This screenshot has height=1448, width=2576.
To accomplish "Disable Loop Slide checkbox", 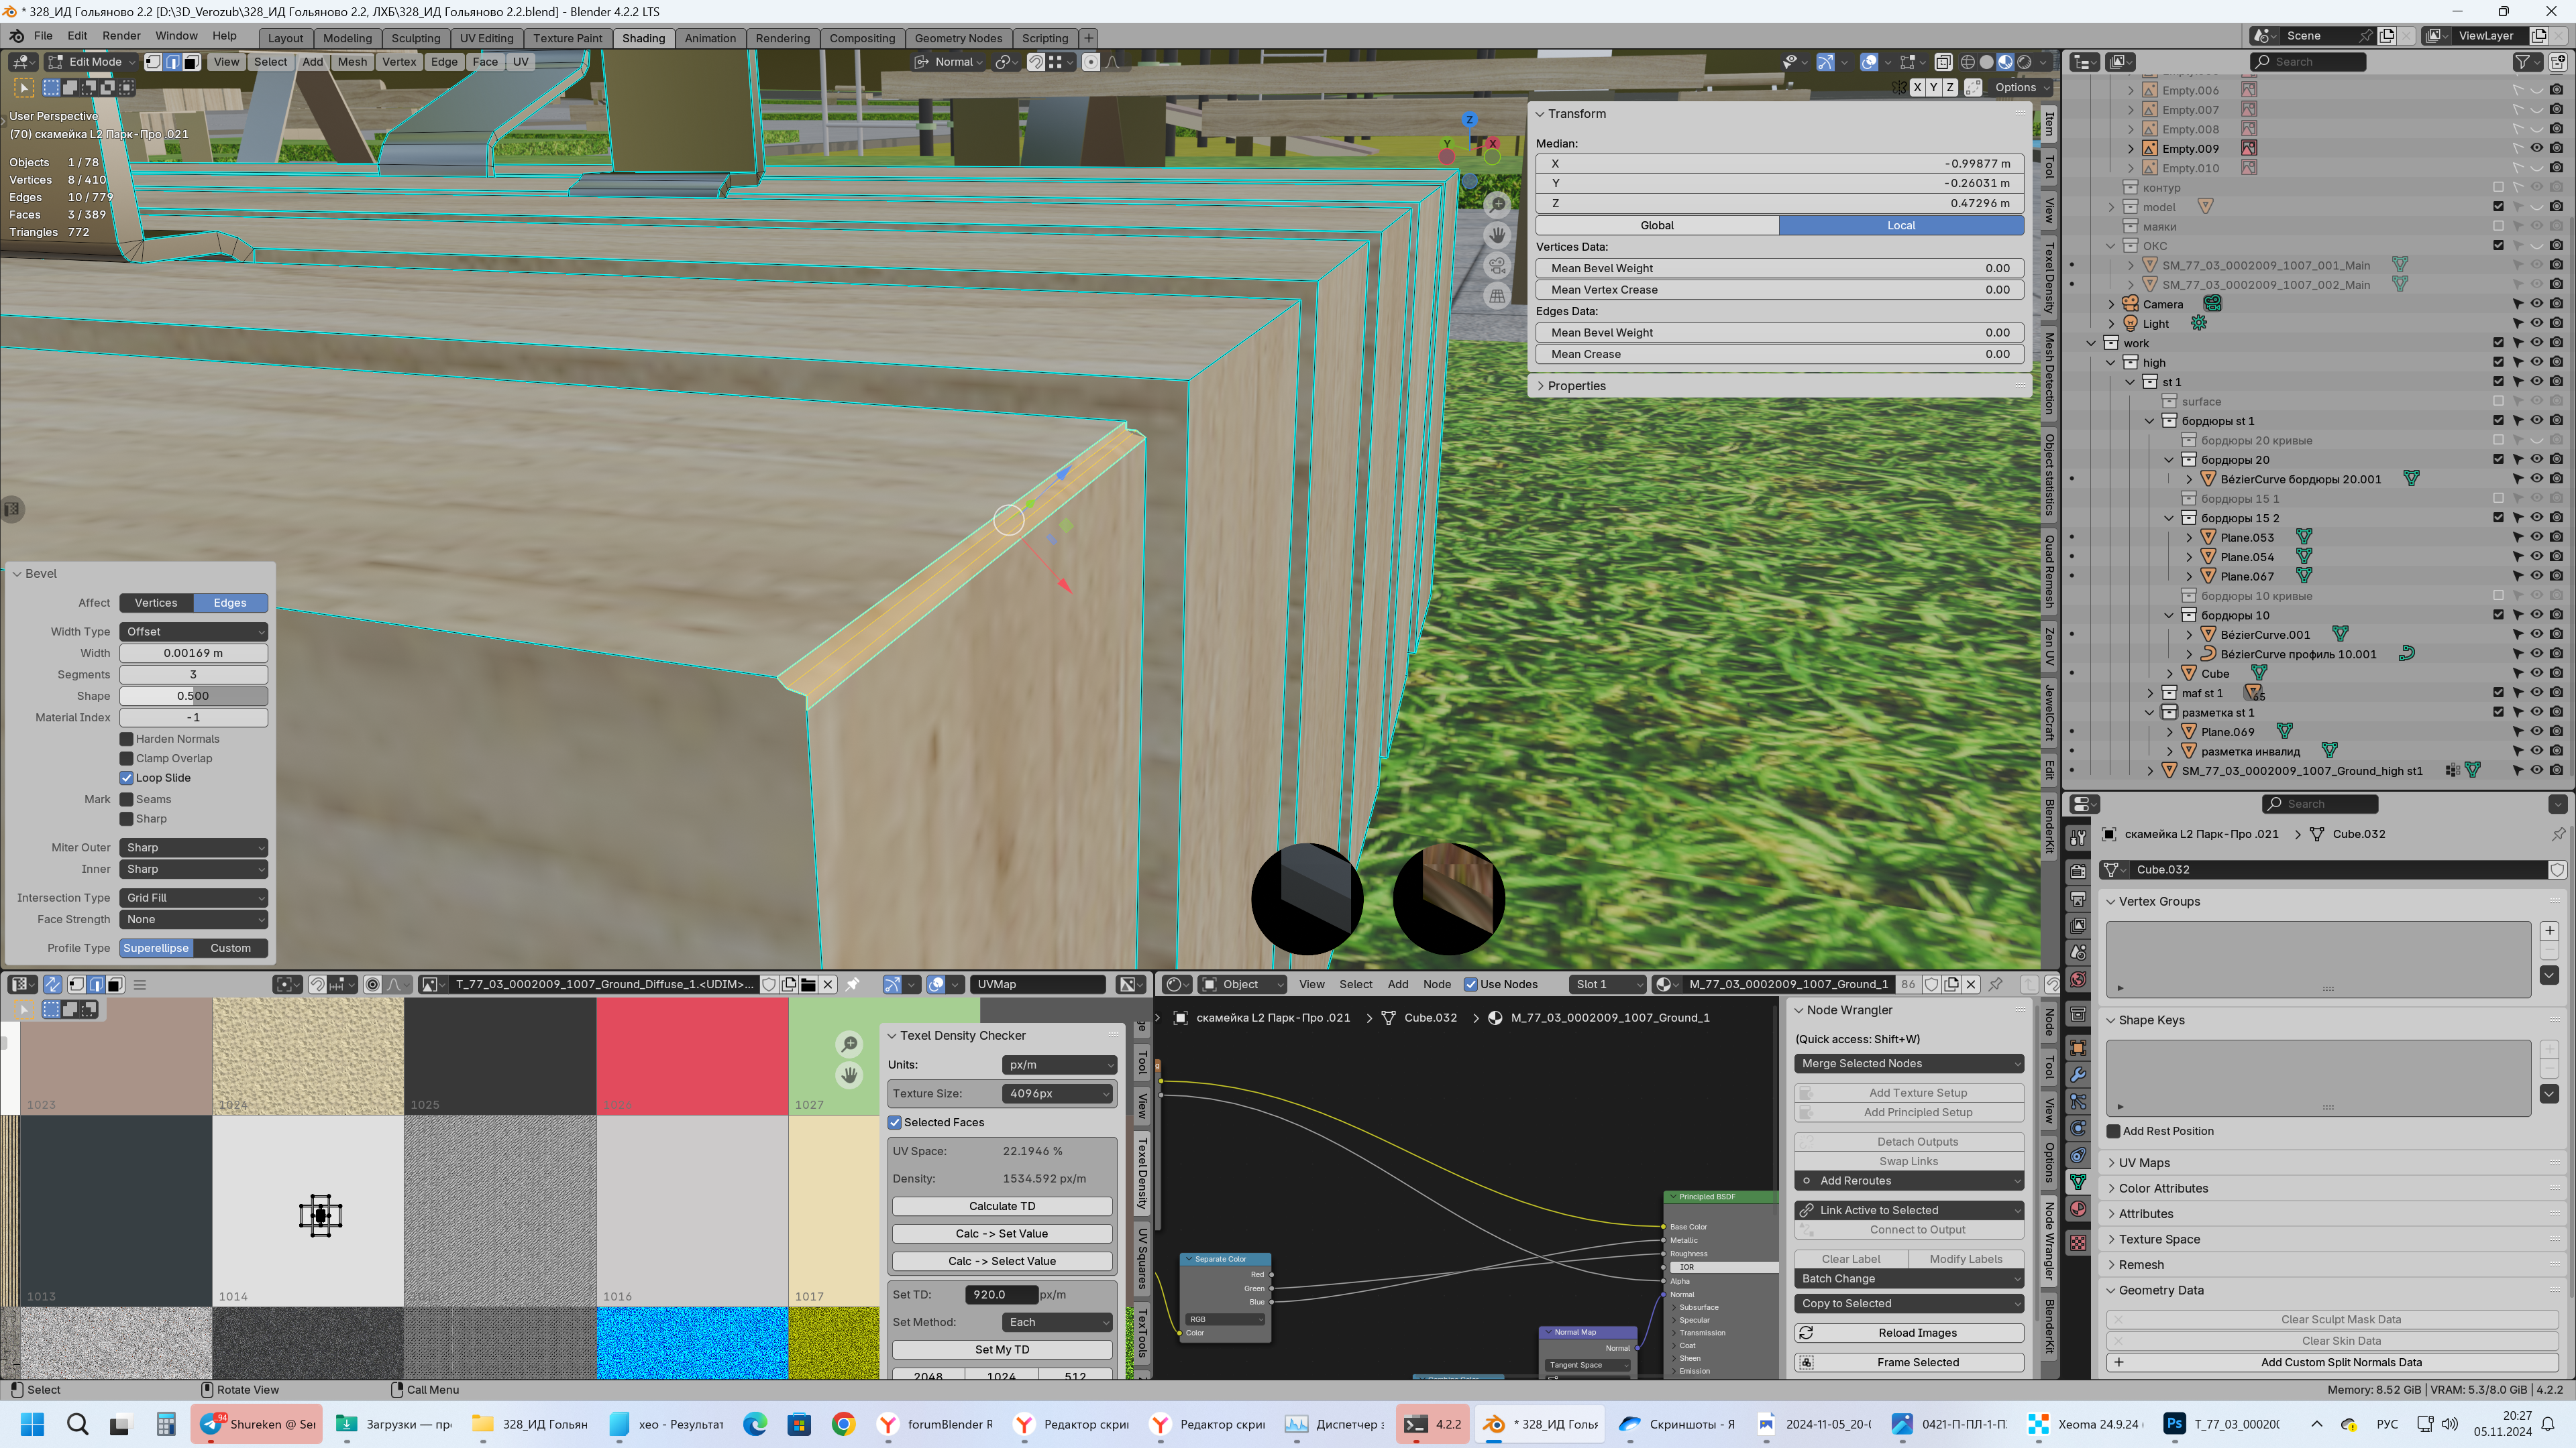I will coord(127,778).
